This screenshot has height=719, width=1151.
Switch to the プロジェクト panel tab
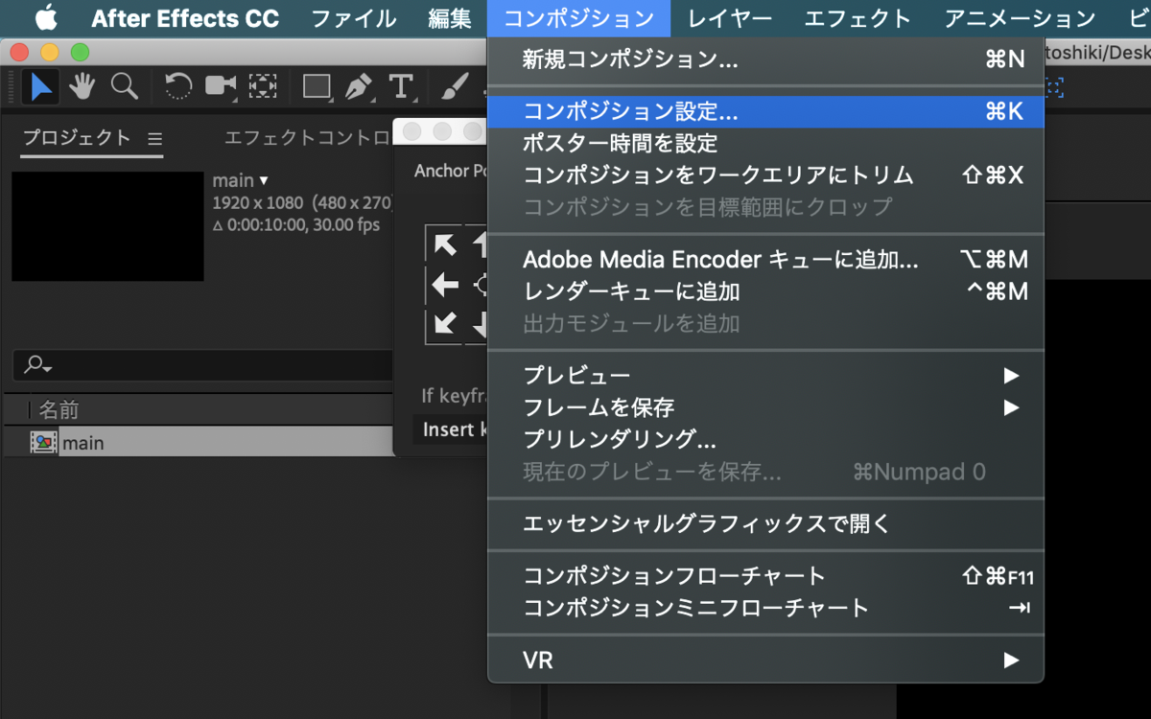[77, 138]
